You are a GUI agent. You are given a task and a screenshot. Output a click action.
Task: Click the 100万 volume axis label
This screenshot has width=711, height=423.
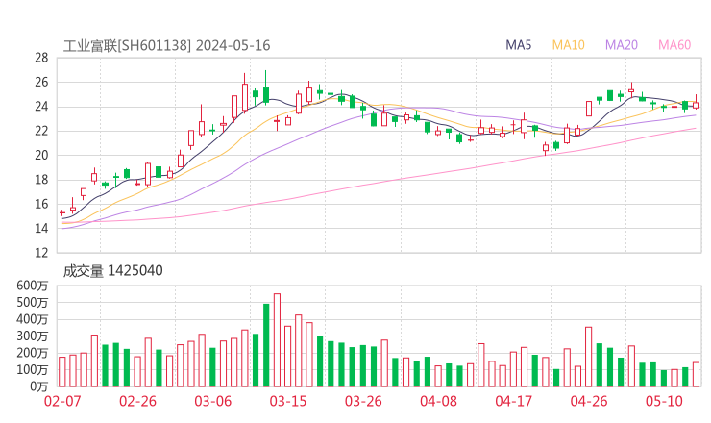pos(33,370)
